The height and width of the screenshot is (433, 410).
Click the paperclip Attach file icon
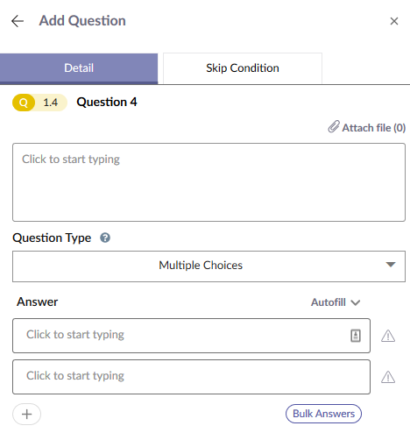(x=334, y=127)
